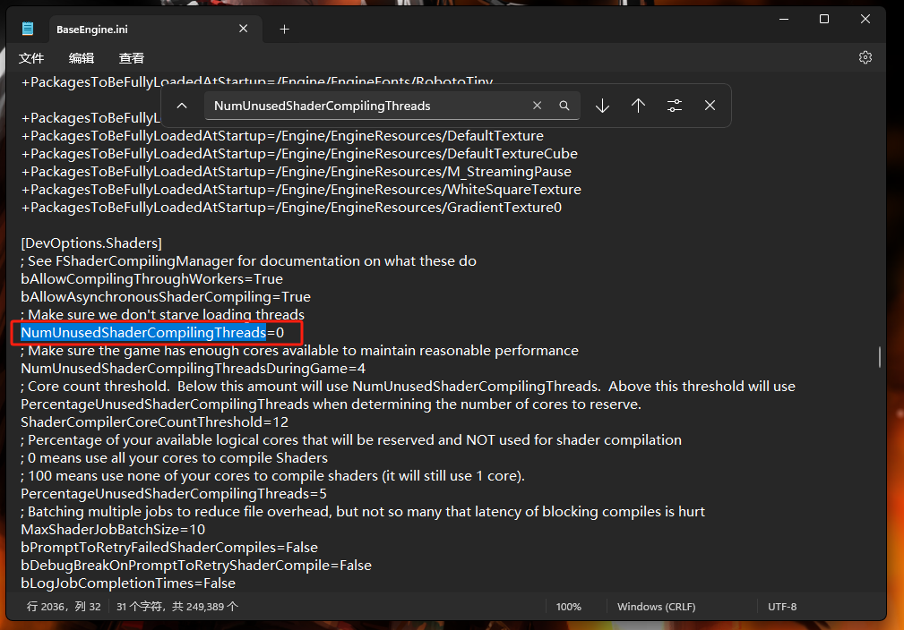Expand the replace field chevron in find bar
This screenshot has width=904, height=630.
click(182, 106)
